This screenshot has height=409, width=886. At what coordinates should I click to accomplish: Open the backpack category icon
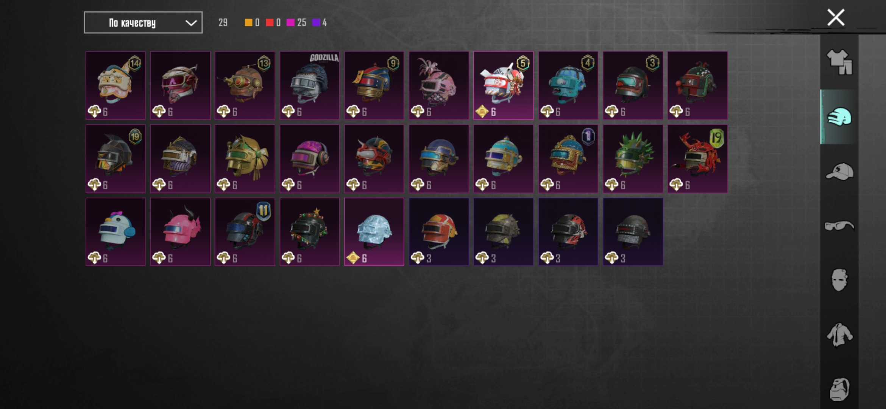coord(839,389)
